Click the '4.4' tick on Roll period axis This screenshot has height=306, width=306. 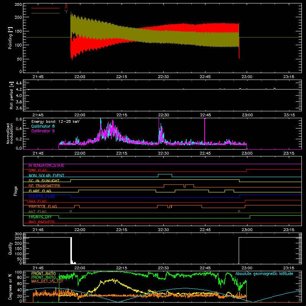(19, 83)
